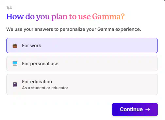Click the 1/4 step indicator

9,8
